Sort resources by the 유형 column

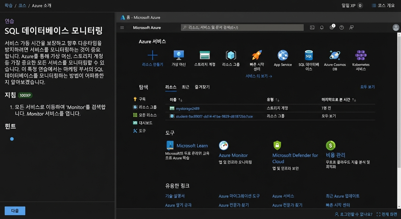(x=273, y=100)
